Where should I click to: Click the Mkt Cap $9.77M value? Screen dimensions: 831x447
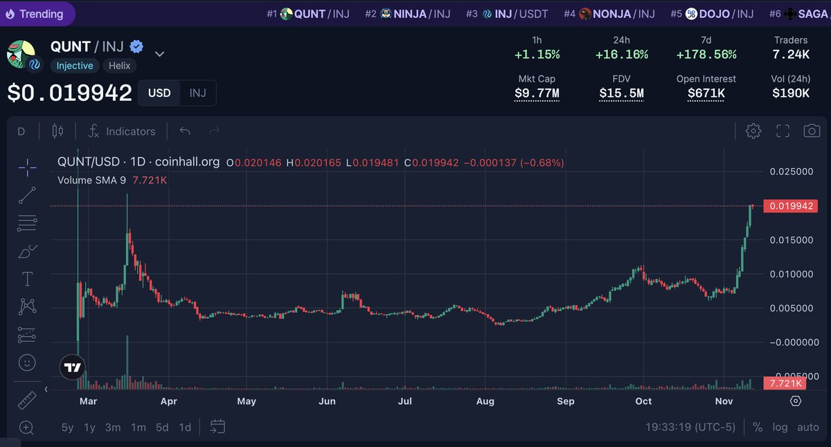537,93
